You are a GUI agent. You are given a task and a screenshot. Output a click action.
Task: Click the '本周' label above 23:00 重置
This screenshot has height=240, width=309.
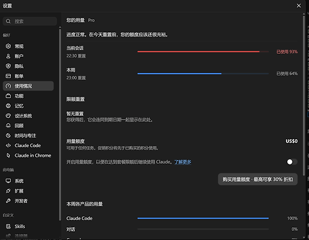[70, 70]
